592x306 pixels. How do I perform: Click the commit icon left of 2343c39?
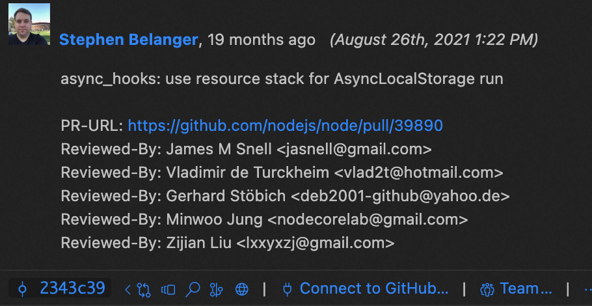tap(23, 290)
